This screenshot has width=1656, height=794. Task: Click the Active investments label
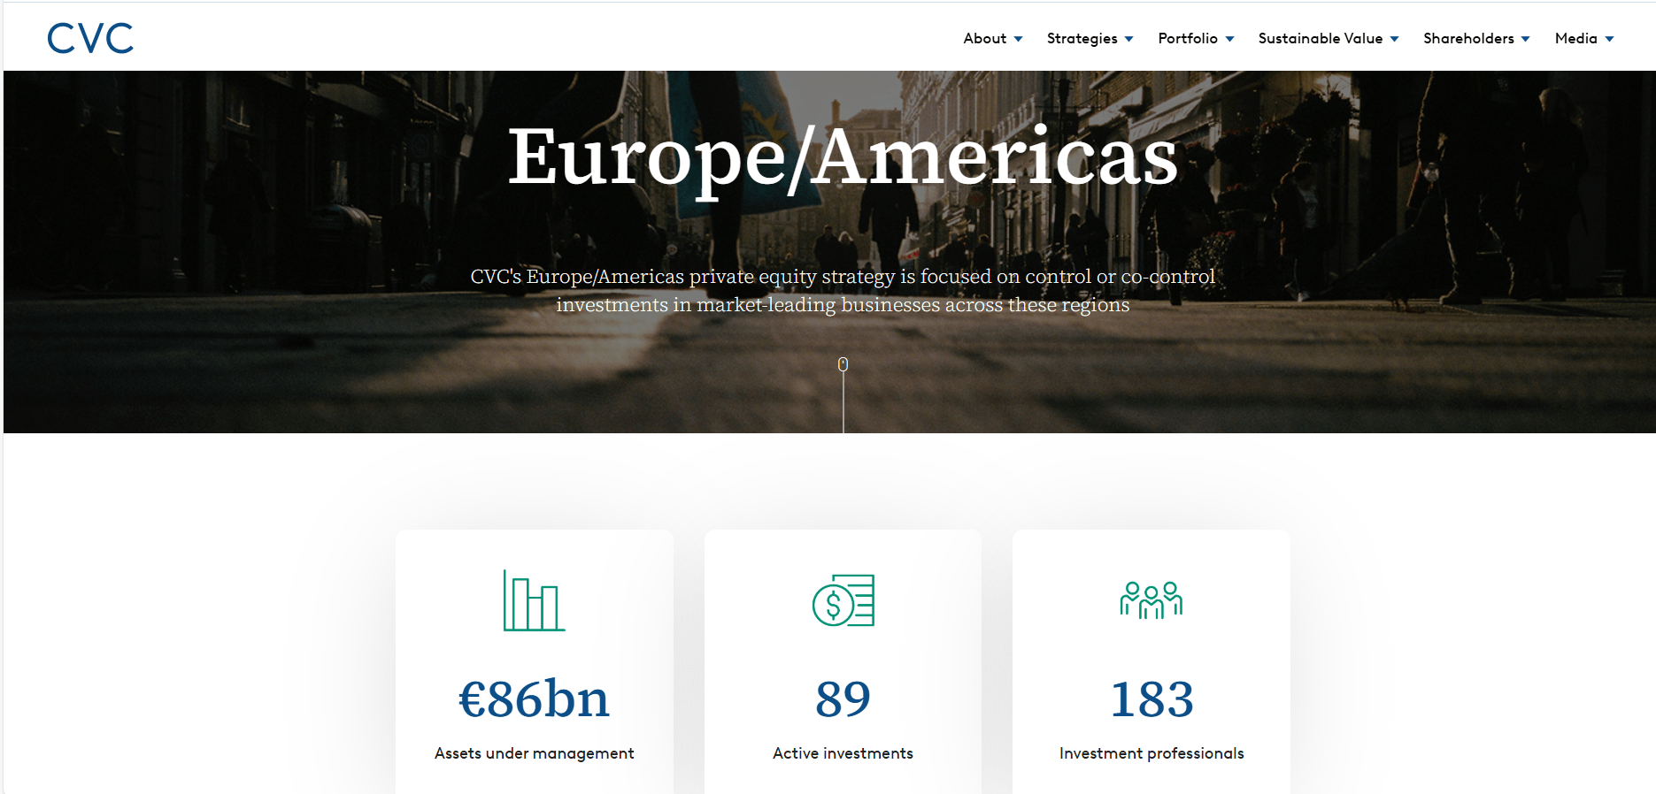[843, 753]
